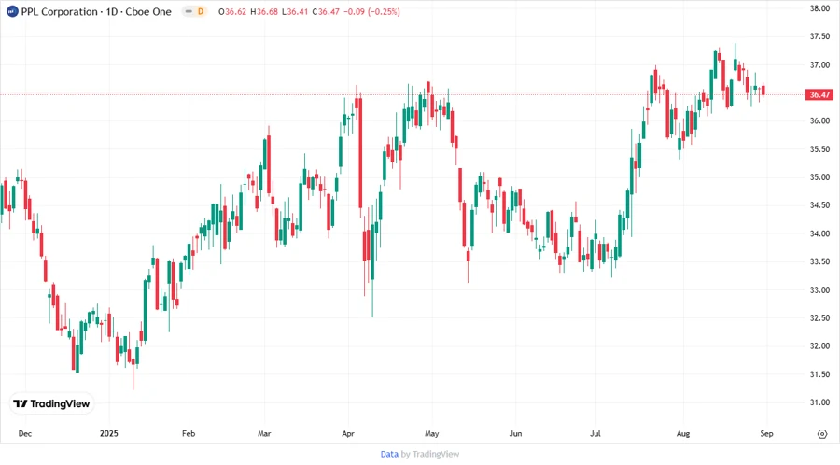Click the 33.00 price scale label
The height and width of the screenshot is (465, 840).
[x=819, y=289]
